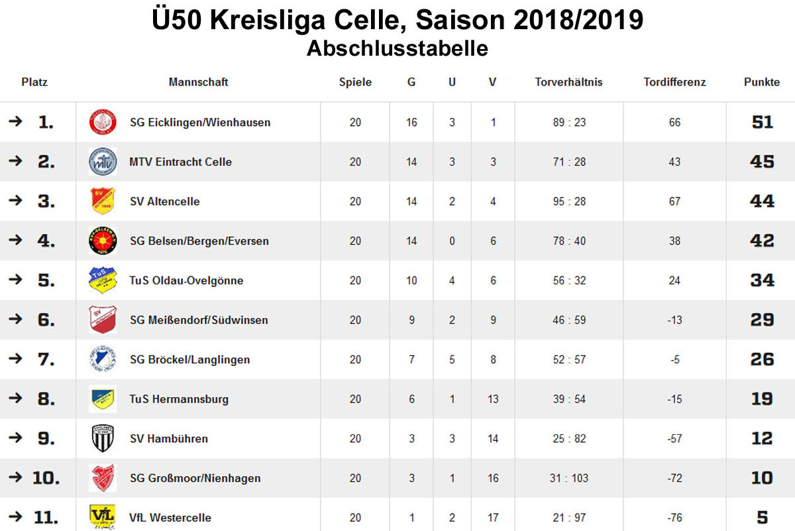Image resolution: width=795 pixels, height=531 pixels.
Task: Select the MTV Eintracht Celle team name
Action: (180, 162)
